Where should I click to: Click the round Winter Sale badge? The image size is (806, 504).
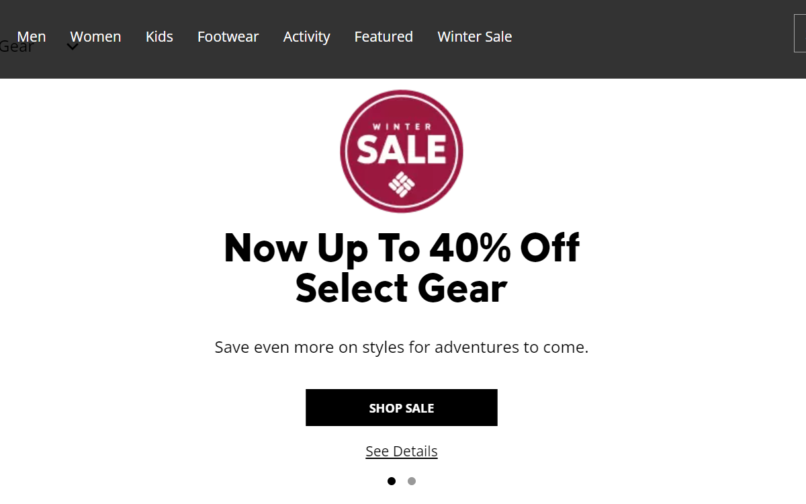402,151
